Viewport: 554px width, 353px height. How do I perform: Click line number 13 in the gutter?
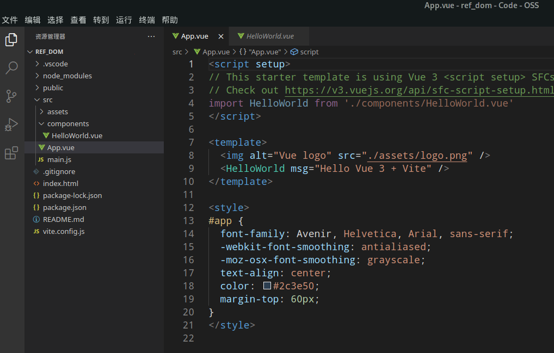tap(188, 221)
